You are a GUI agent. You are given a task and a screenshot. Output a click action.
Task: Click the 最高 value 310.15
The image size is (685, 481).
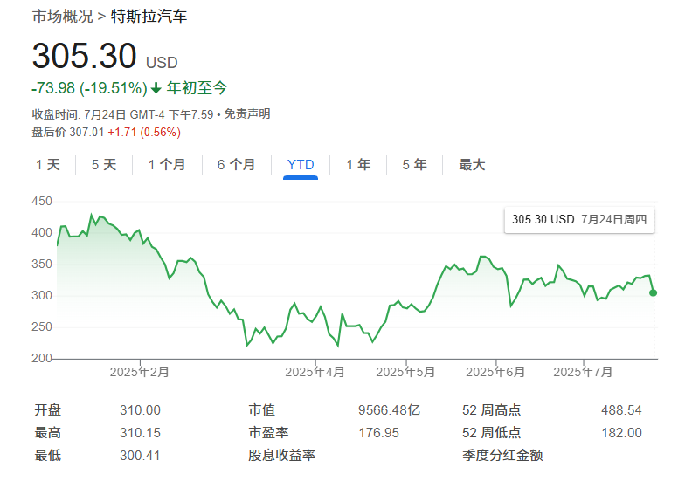(x=140, y=433)
